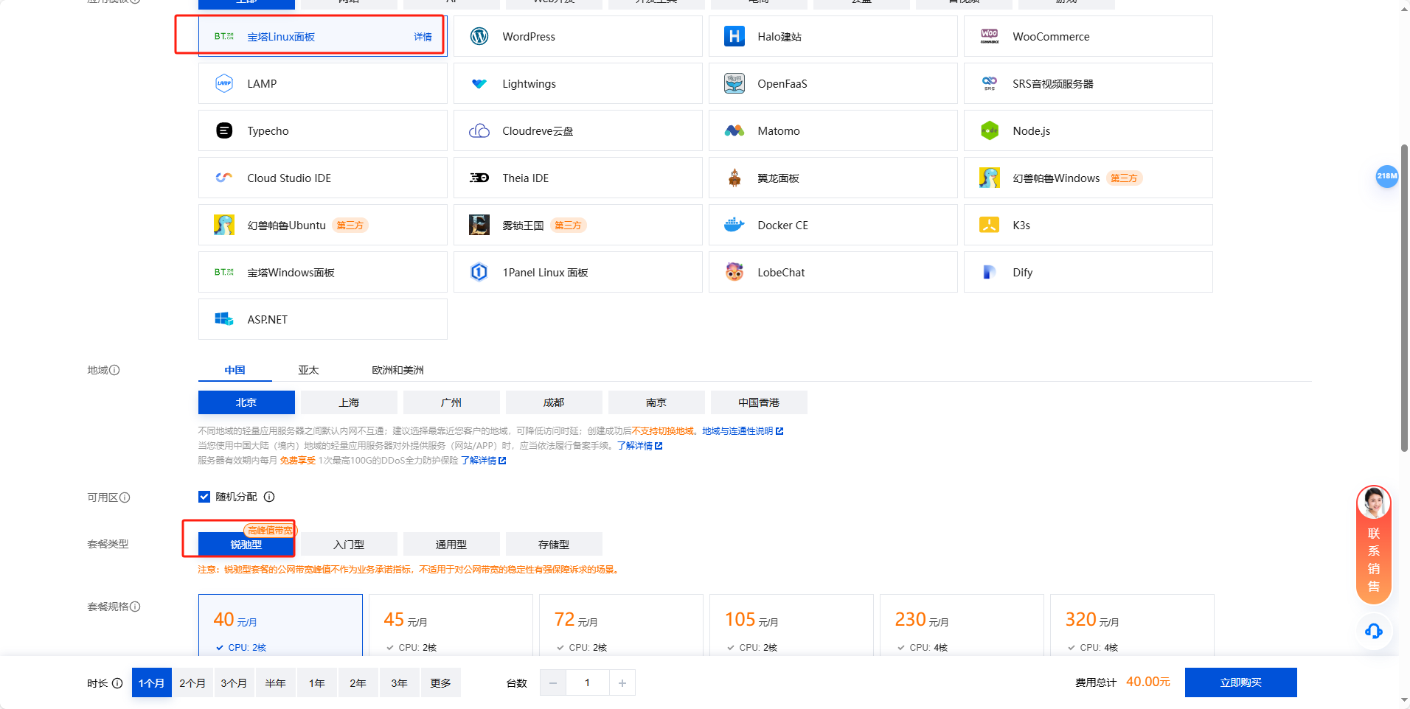Screen dimensions: 1410x709
Task: Increase server quantity with plus button
Action: click(x=622, y=683)
